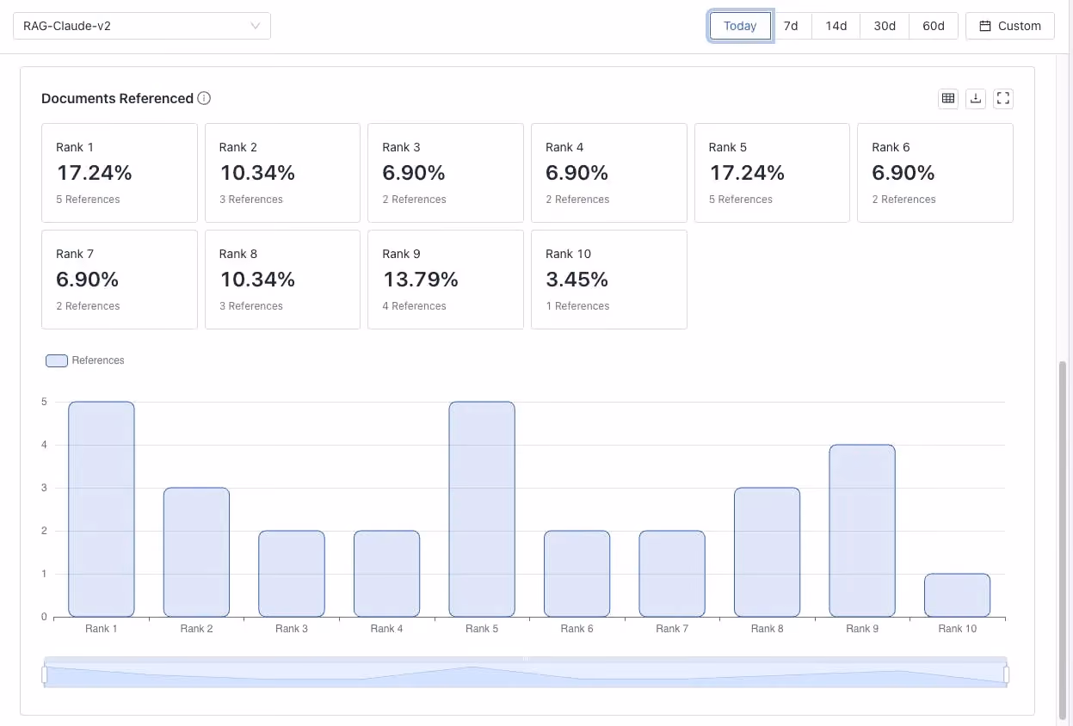
Task: Open the RAG-Claude-v2 model dropdown
Action: [142, 26]
